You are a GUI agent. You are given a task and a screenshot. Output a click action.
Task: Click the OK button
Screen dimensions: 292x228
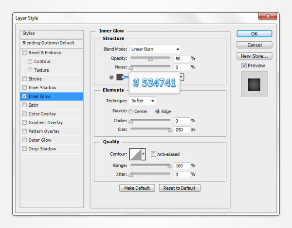254,34
